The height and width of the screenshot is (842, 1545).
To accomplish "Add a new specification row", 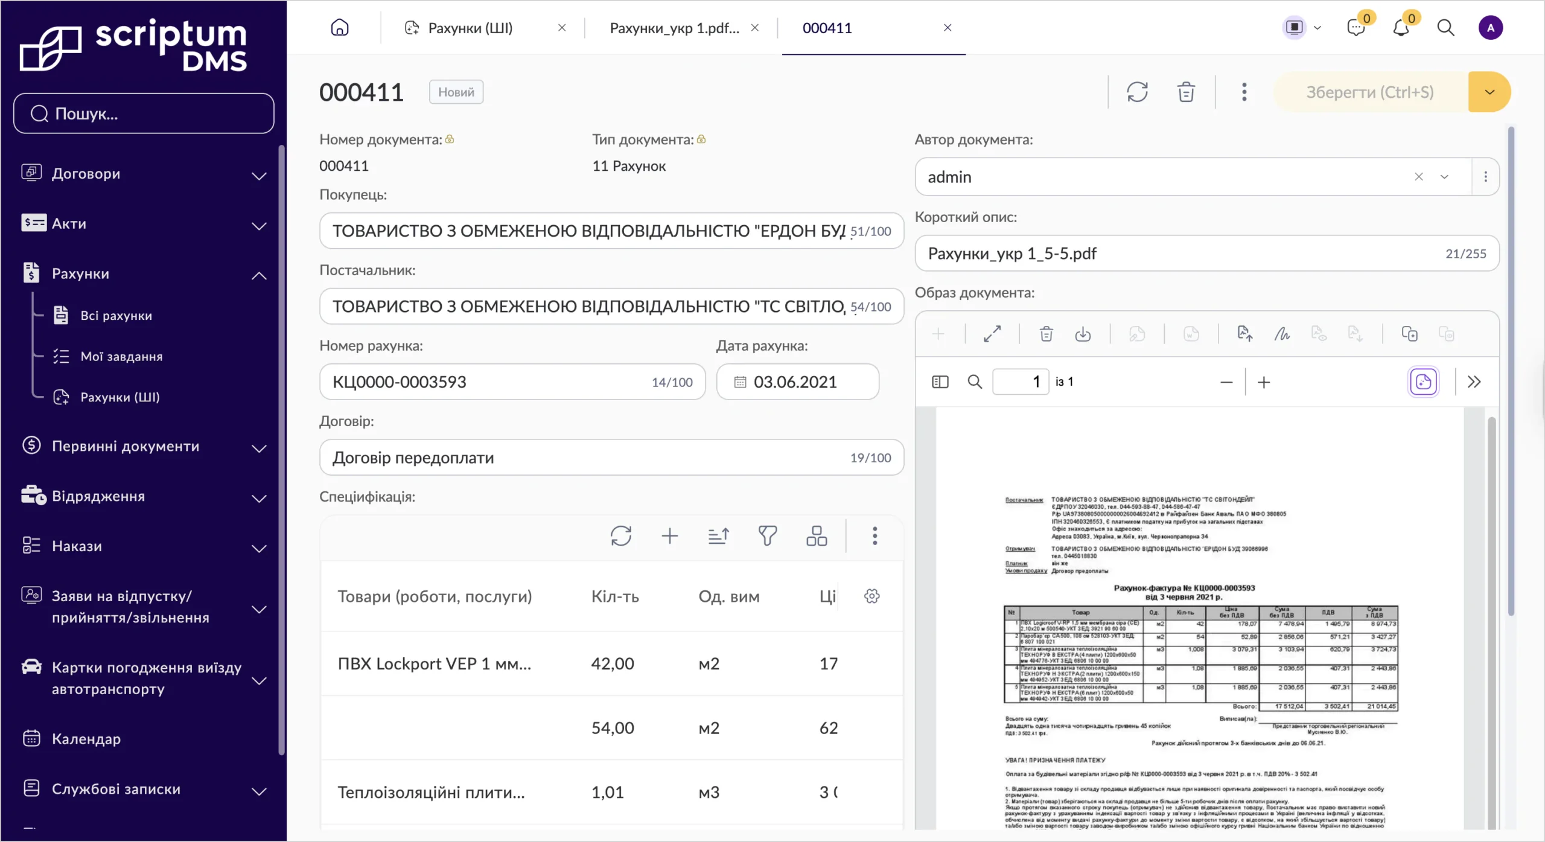I will click(670, 536).
